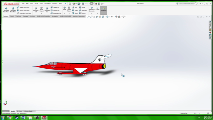Click the Boundary Boss/Base tool

pyautogui.click(x=24, y=13)
